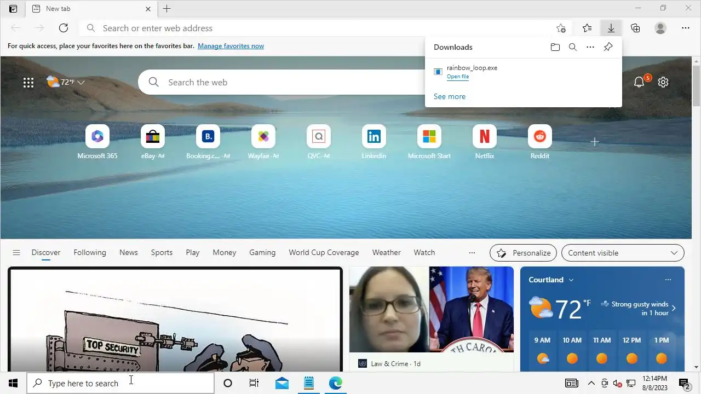Switch to the Sports tab
The width and height of the screenshot is (701, 394).
coord(162,252)
